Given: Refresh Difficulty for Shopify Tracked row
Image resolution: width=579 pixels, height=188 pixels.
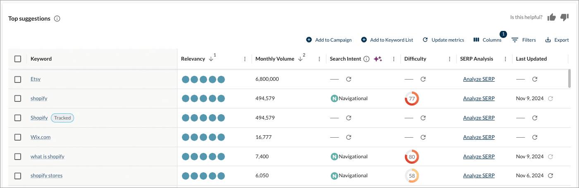Looking at the screenshot, I should (x=423, y=118).
